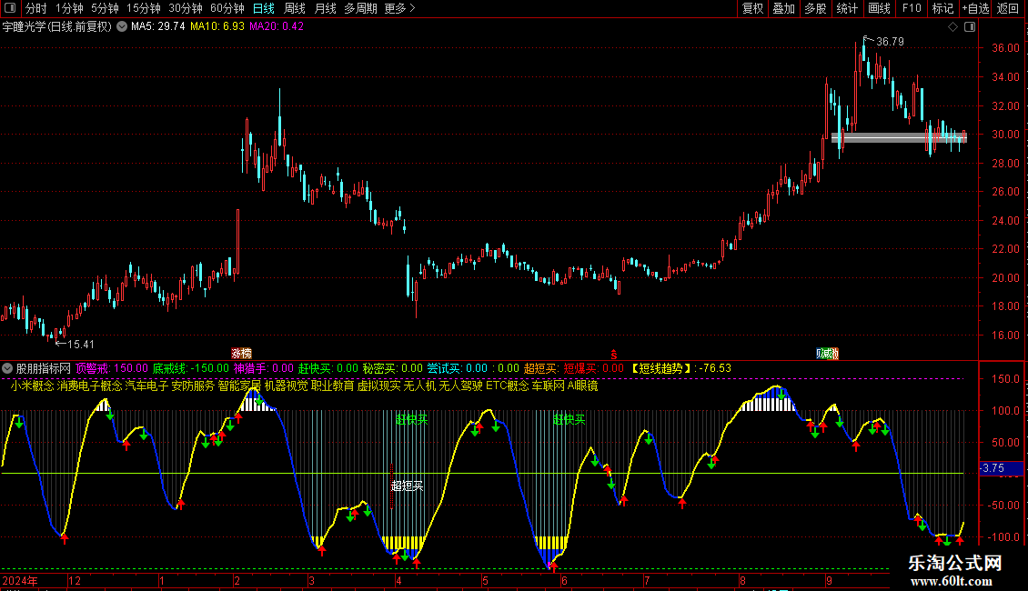Click the red $ dividend marker
This screenshot has height=591, width=1028.
point(614,354)
